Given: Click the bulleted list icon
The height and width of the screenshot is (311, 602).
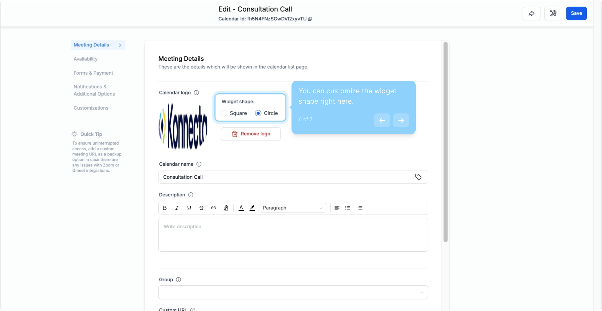Looking at the screenshot, I should tap(348, 208).
